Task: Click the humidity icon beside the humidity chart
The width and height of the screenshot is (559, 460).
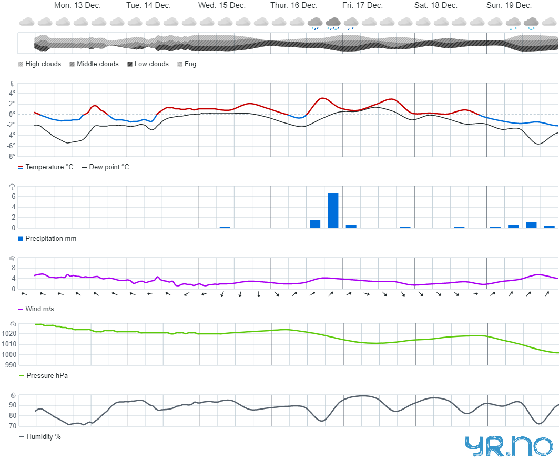Action: tap(13, 395)
